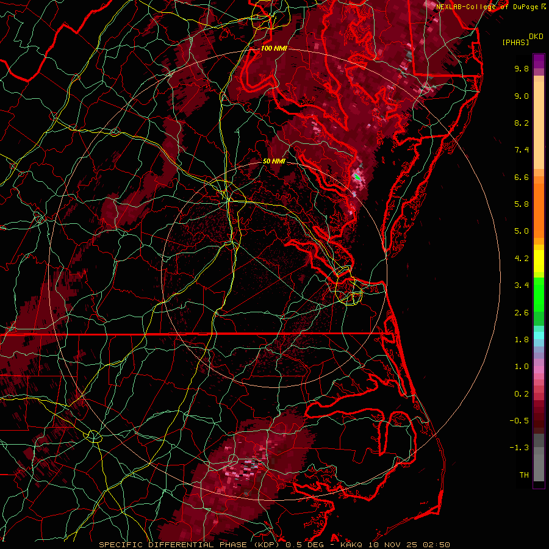Viewport: 549px width, 549px height.
Task: Click the [PHAS] units label
Action: click(515, 43)
